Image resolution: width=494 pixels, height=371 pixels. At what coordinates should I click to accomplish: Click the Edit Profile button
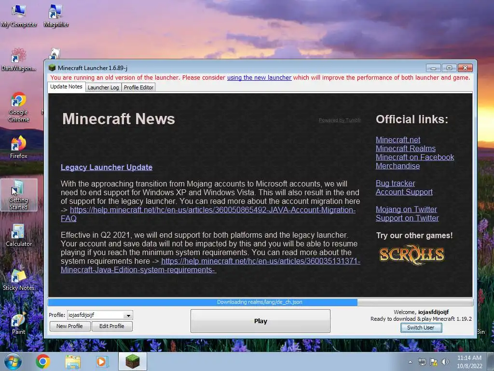(112, 326)
